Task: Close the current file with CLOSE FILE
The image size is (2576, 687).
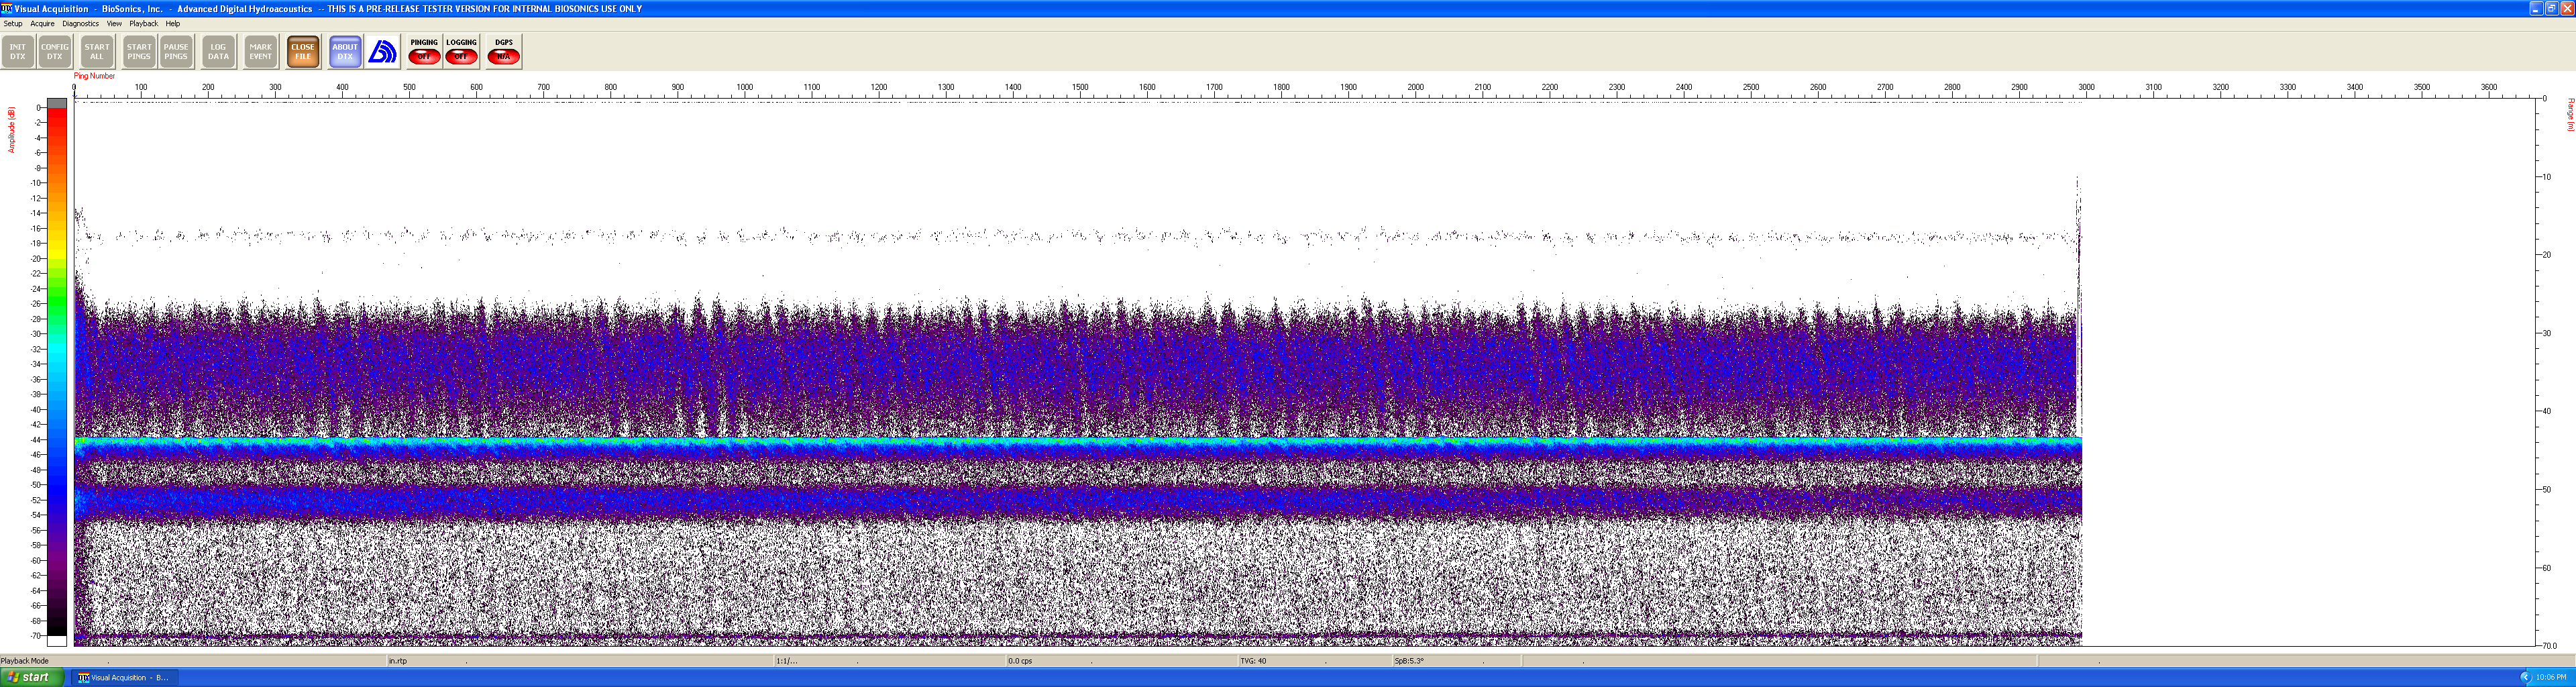Action: point(303,52)
